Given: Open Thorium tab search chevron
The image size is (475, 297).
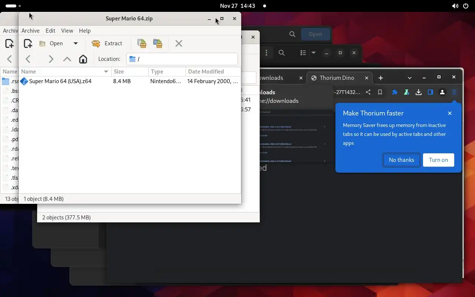Looking at the screenshot, I should (410, 78).
